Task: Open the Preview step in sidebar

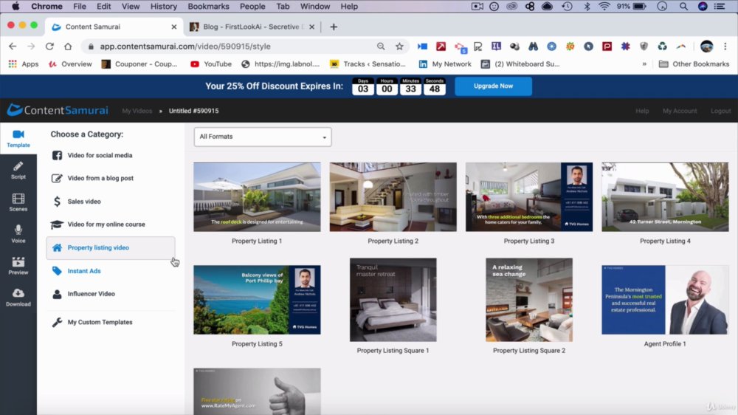Action: pos(18,265)
